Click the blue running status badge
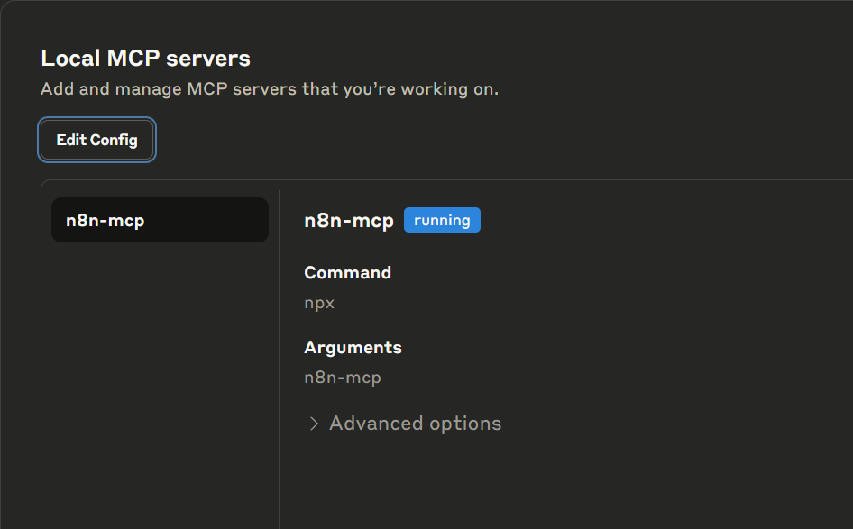Viewport: 853px width, 529px height. coord(442,220)
